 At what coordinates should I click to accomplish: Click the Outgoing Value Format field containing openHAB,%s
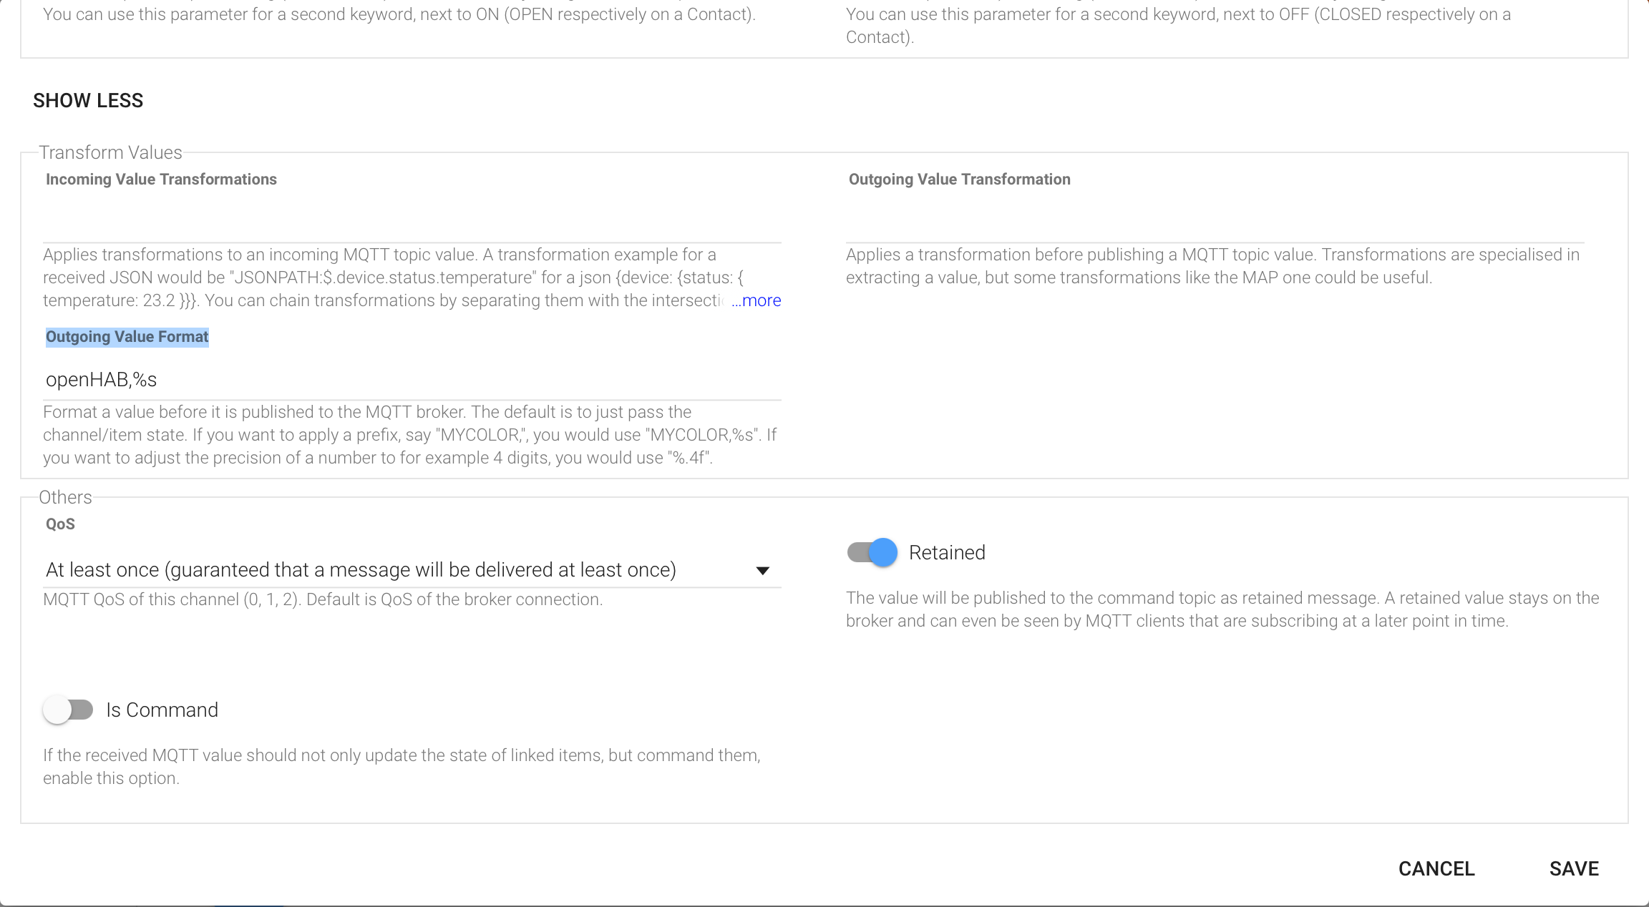point(412,380)
